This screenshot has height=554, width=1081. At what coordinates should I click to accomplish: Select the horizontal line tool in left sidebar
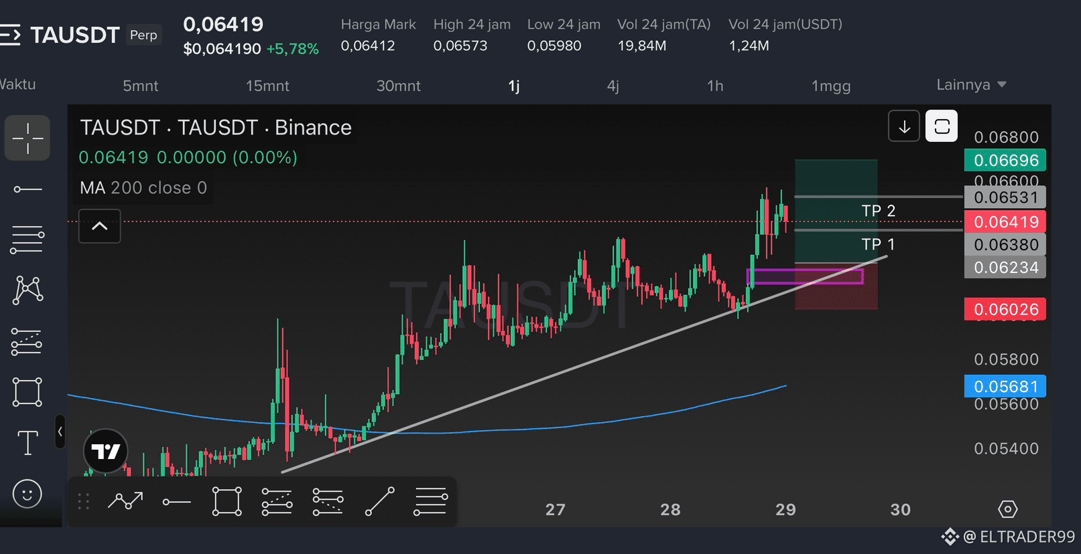[x=27, y=189]
